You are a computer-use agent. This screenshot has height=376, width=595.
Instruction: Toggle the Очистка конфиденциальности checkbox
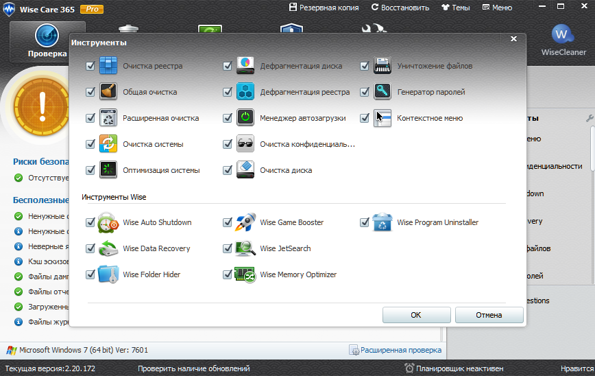coord(228,144)
